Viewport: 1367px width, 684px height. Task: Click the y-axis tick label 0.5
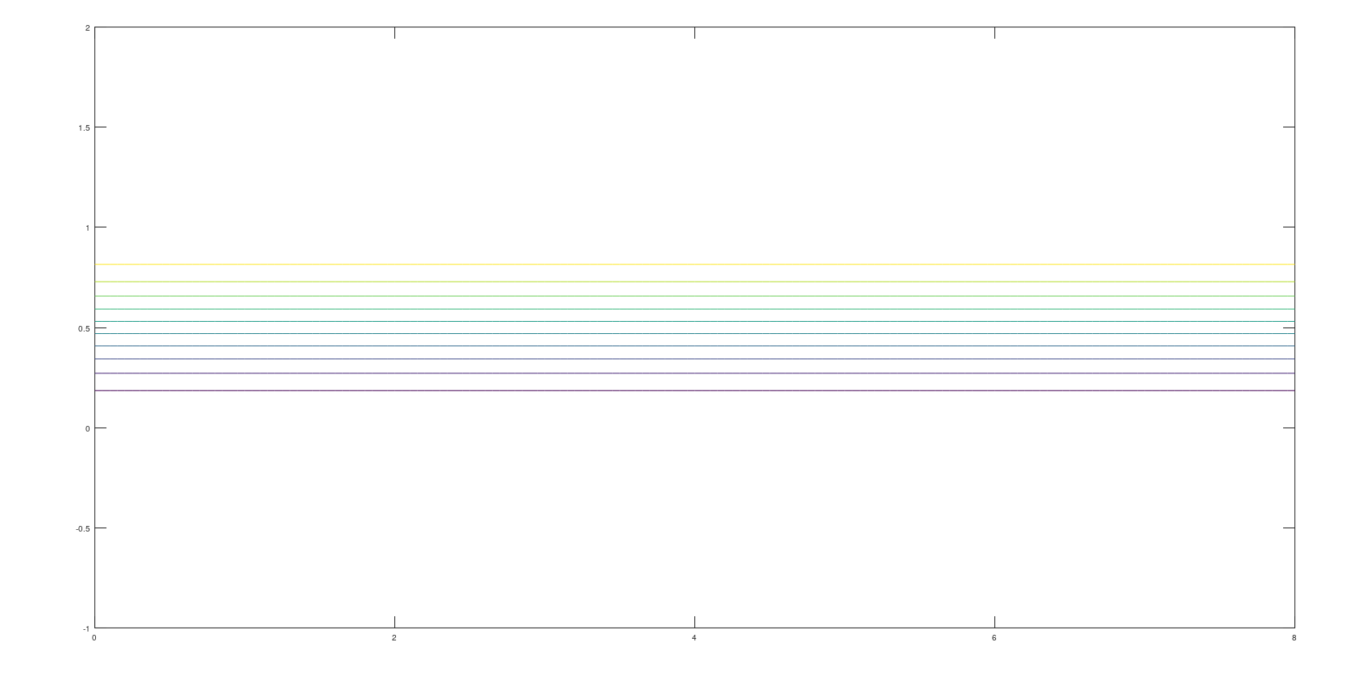coord(84,328)
